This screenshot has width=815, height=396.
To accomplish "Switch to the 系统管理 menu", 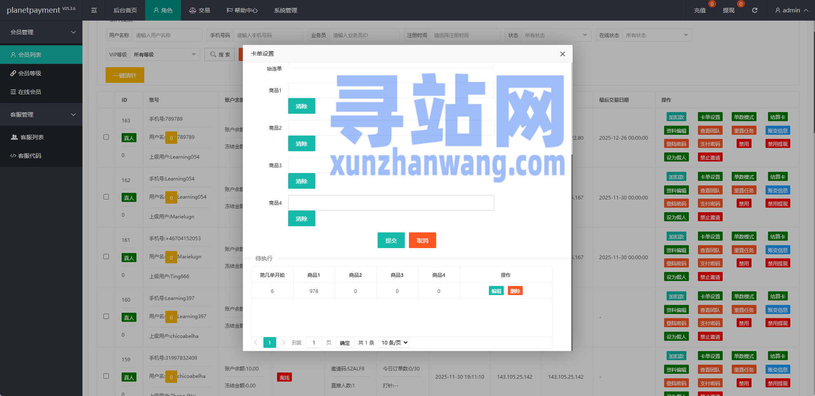I will click(285, 10).
